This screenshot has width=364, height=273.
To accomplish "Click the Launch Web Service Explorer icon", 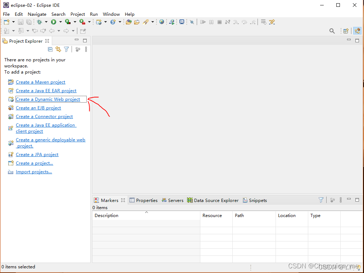I will (172, 22).
